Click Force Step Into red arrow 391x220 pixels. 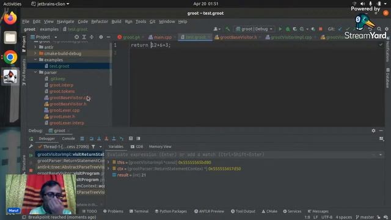(106, 139)
